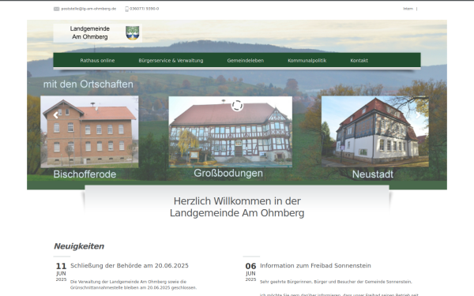Screen dimensions: 474x296
Task: Click the Neuigkeiten section heading
Action: point(79,246)
